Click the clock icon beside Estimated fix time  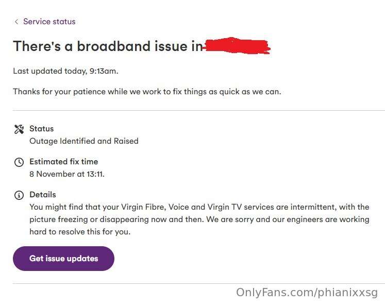tap(19, 162)
